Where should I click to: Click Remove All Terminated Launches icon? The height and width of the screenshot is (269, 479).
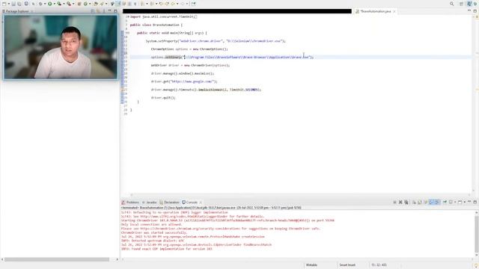pyautogui.click(x=406, y=202)
